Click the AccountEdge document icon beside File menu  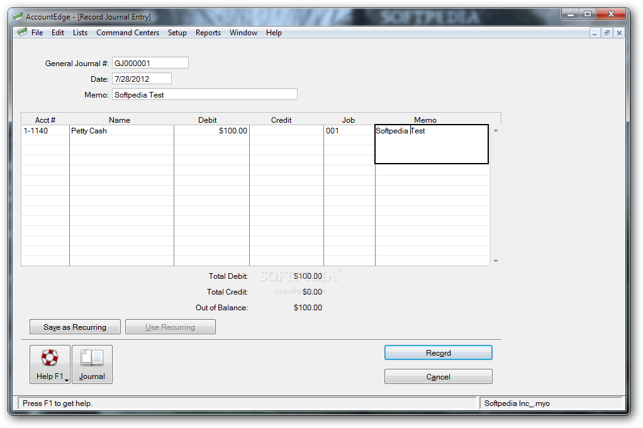pyautogui.click(x=22, y=32)
